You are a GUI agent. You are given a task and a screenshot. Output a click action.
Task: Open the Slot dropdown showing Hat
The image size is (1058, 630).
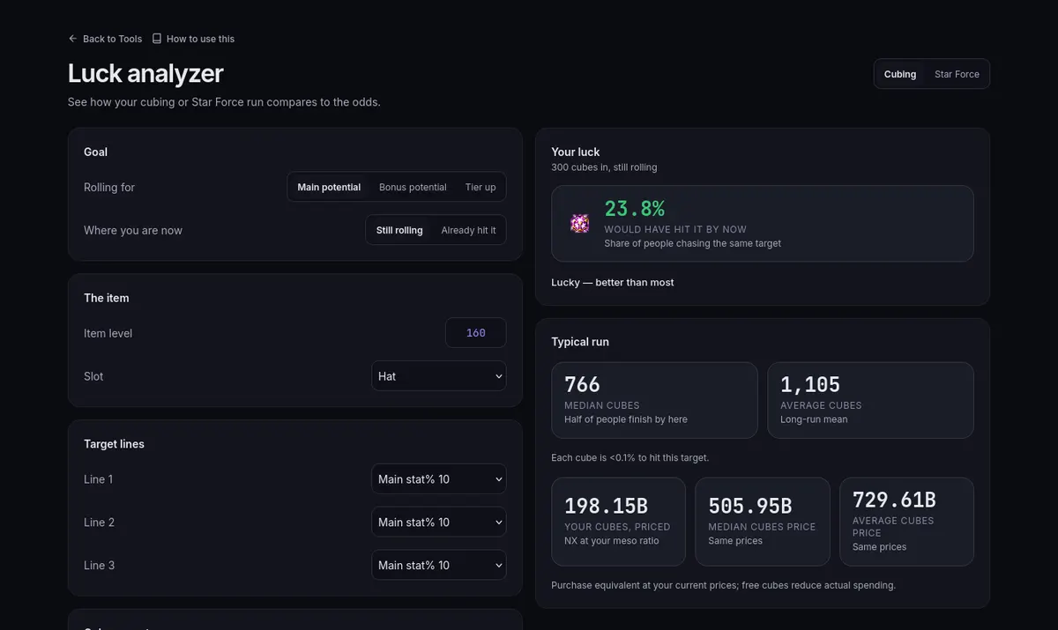click(439, 376)
